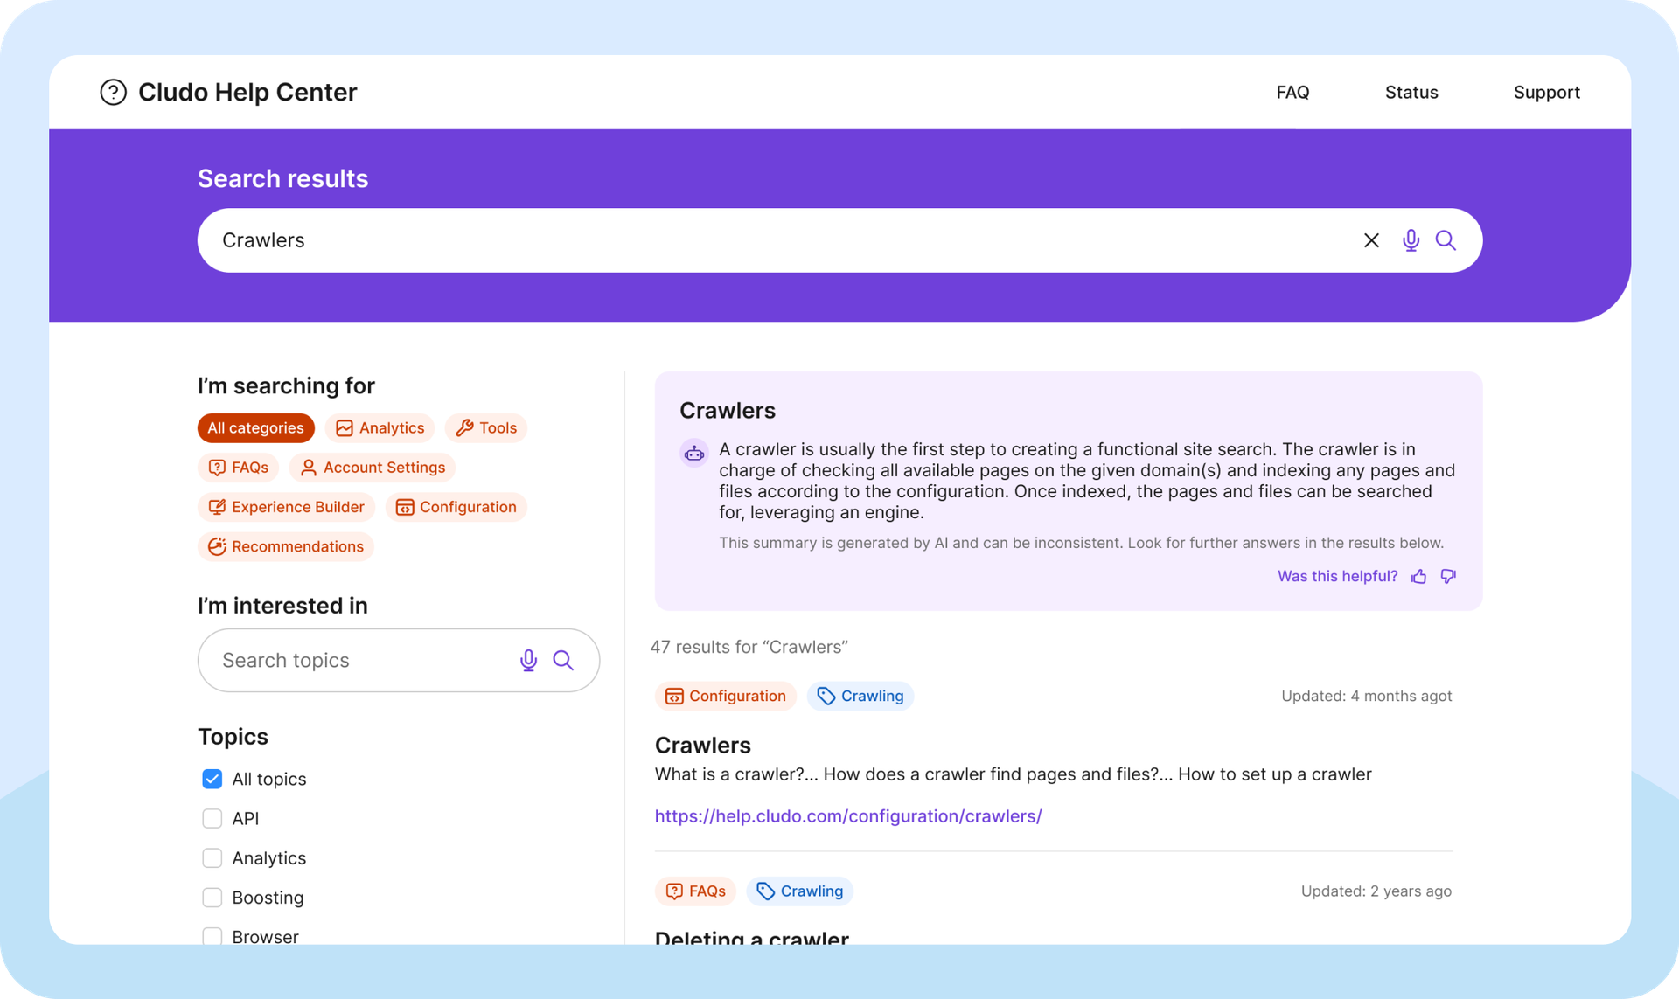
Task: Check the Boosting topic checkbox
Action: [212, 898]
